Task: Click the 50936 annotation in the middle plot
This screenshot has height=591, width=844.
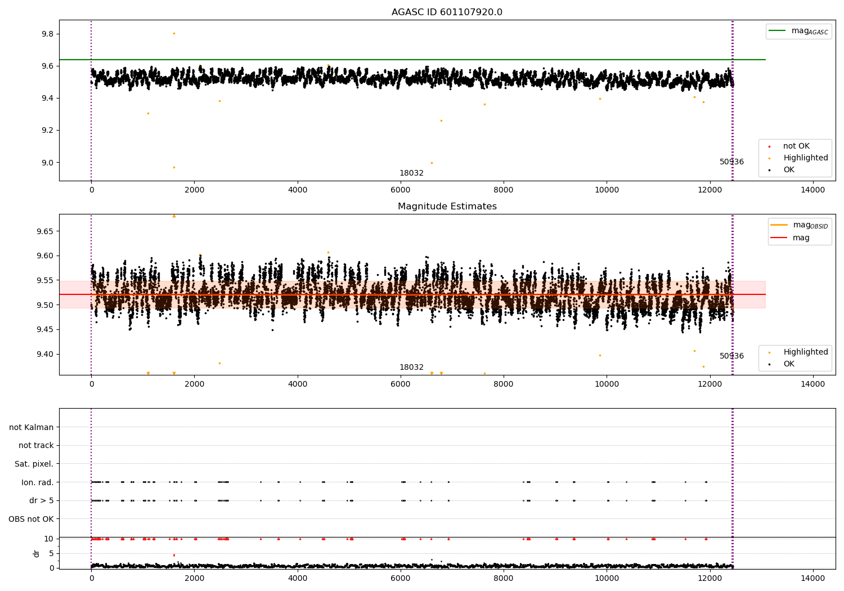Action: pos(731,356)
